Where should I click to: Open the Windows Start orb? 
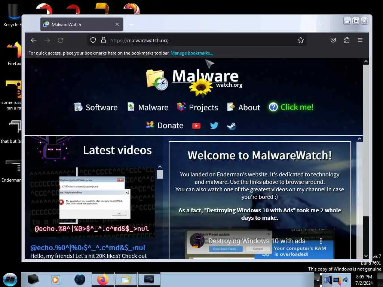pyautogui.click(x=10, y=280)
